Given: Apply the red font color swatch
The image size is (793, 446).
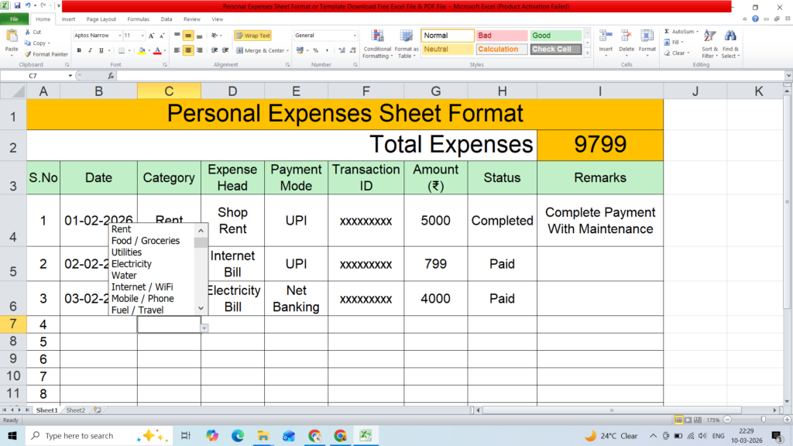Looking at the screenshot, I should (157, 50).
